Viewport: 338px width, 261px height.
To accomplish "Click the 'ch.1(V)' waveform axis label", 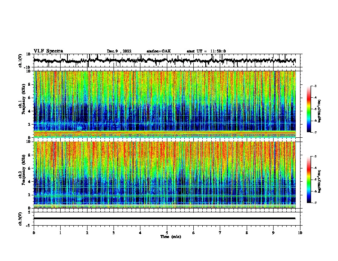I will coord(20,61).
